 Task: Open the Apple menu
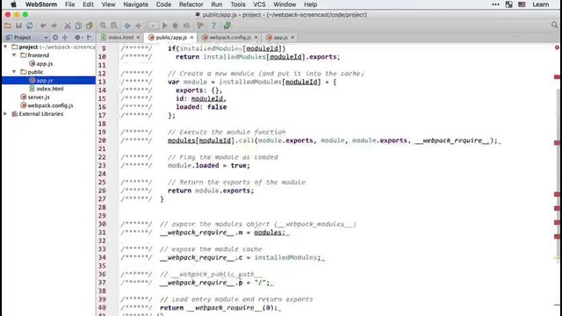[x=13, y=4]
